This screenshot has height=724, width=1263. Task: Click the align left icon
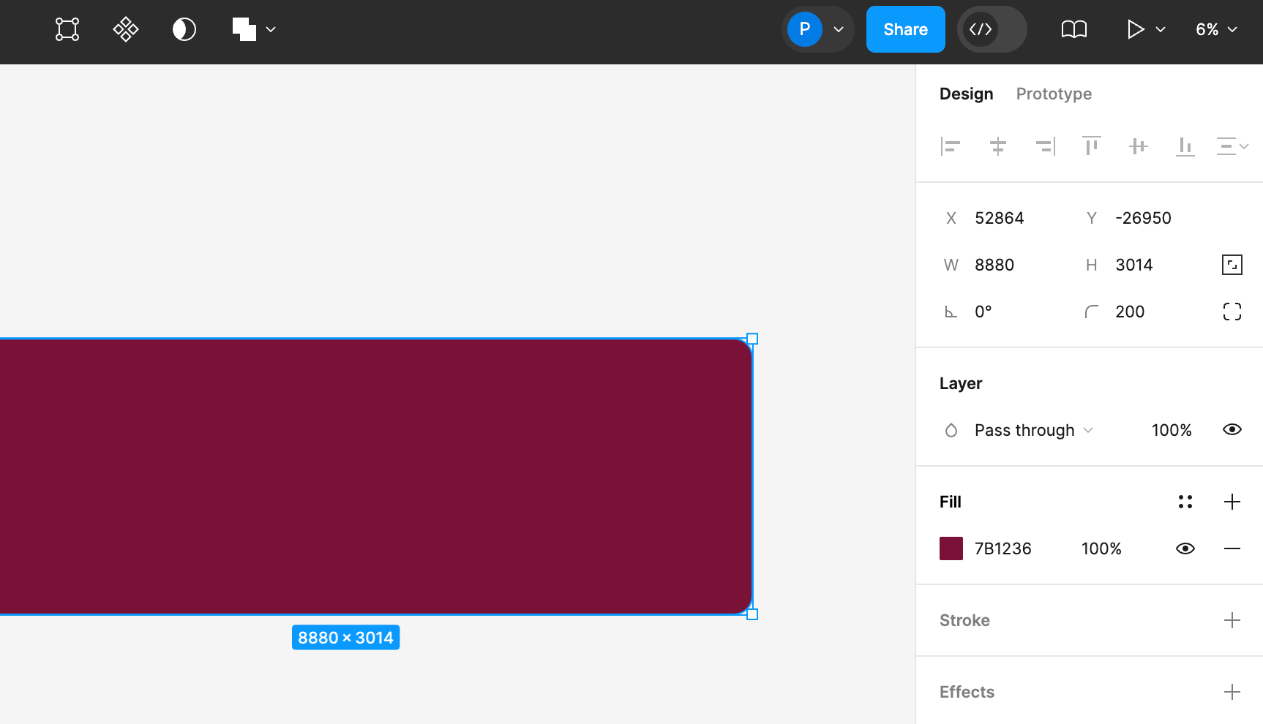tap(951, 146)
